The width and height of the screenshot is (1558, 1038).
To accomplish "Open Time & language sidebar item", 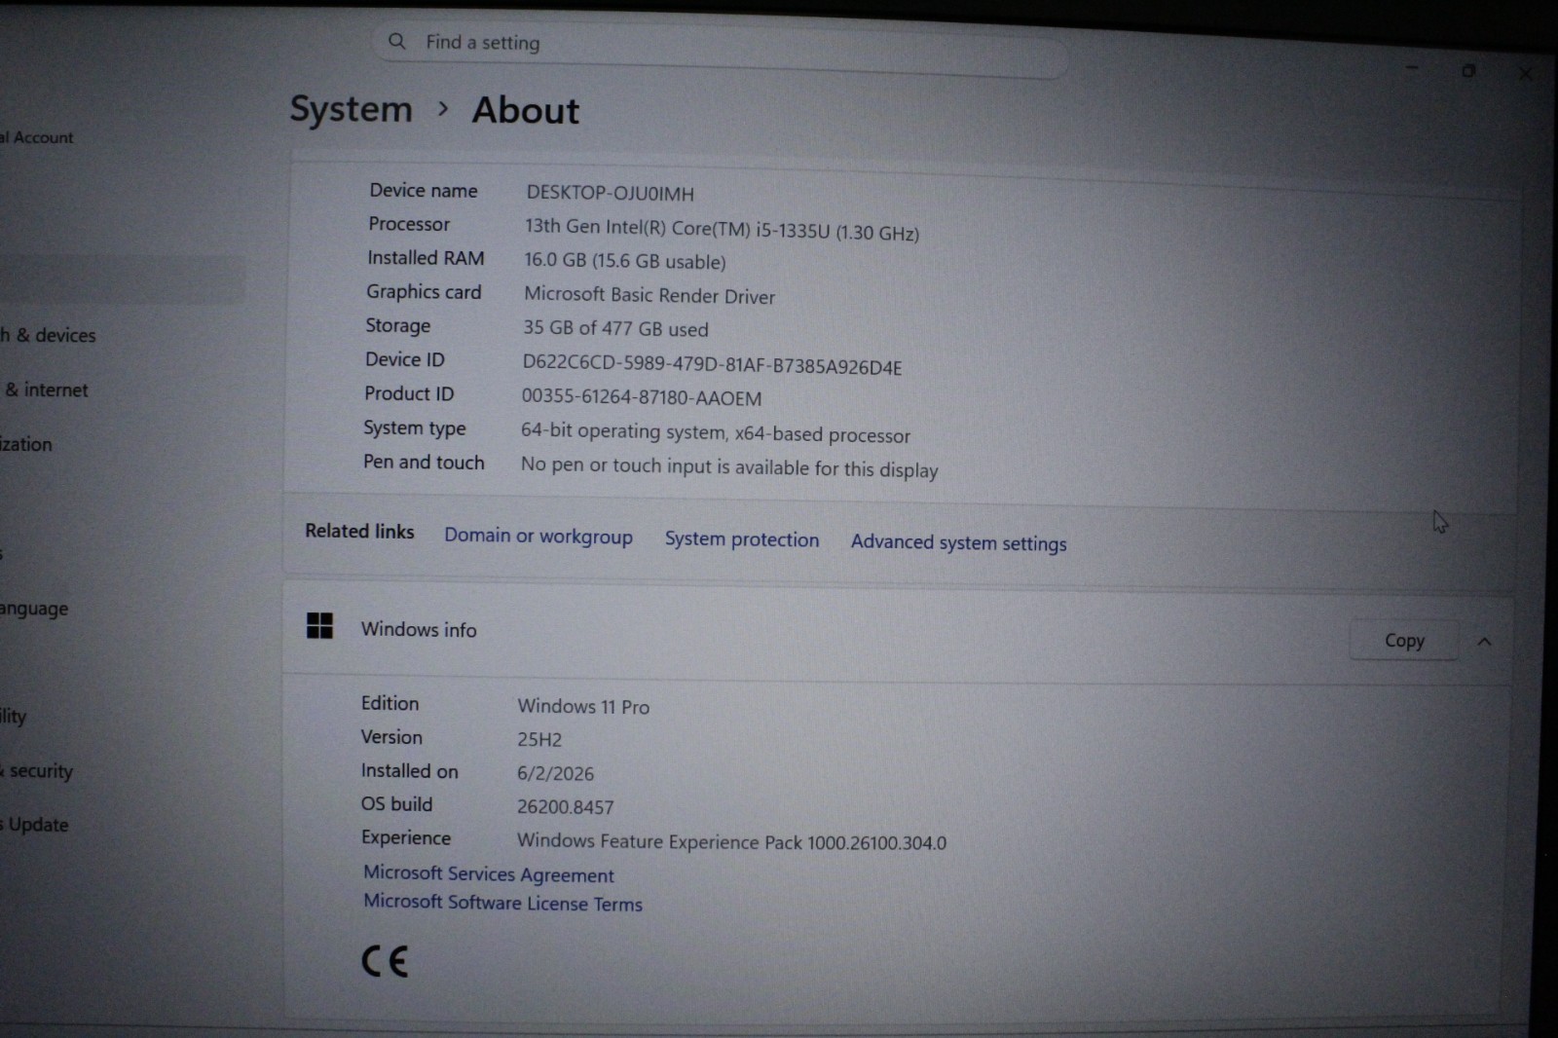I will (x=34, y=609).
